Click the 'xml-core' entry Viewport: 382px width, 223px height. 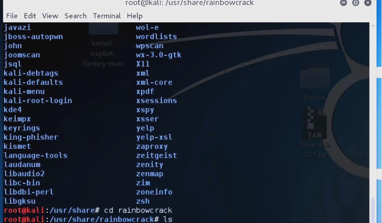click(x=154, y=83)
